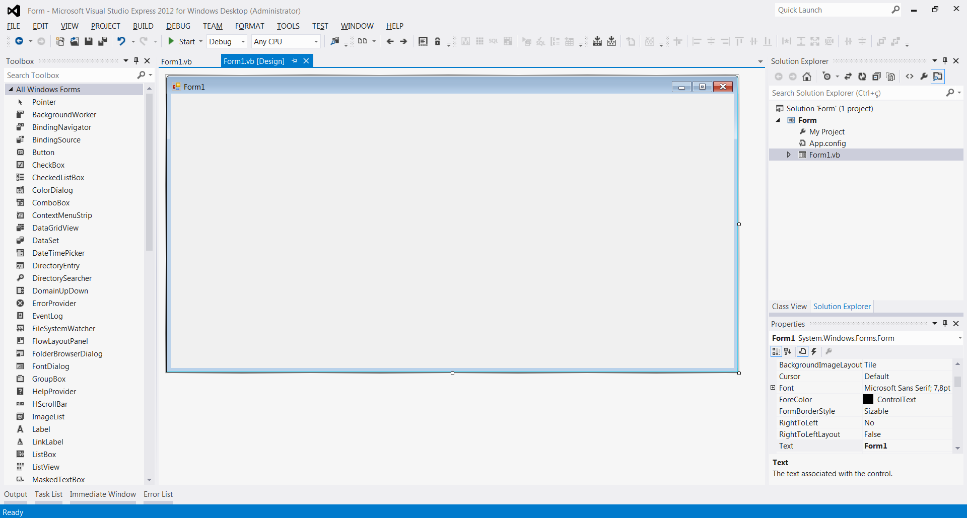Open the Properties object selector dropdown
The image size is (967, 518).
tap(959, 338)
